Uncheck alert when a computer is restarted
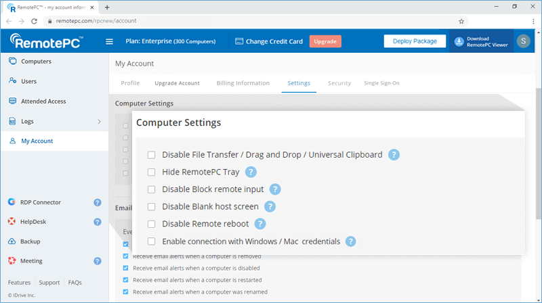This screenshot has width=542, height=303. pos(125,280)
